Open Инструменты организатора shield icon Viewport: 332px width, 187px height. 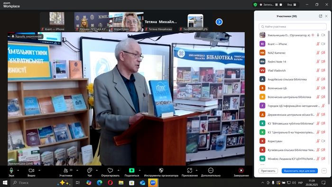tap(161, 170)
